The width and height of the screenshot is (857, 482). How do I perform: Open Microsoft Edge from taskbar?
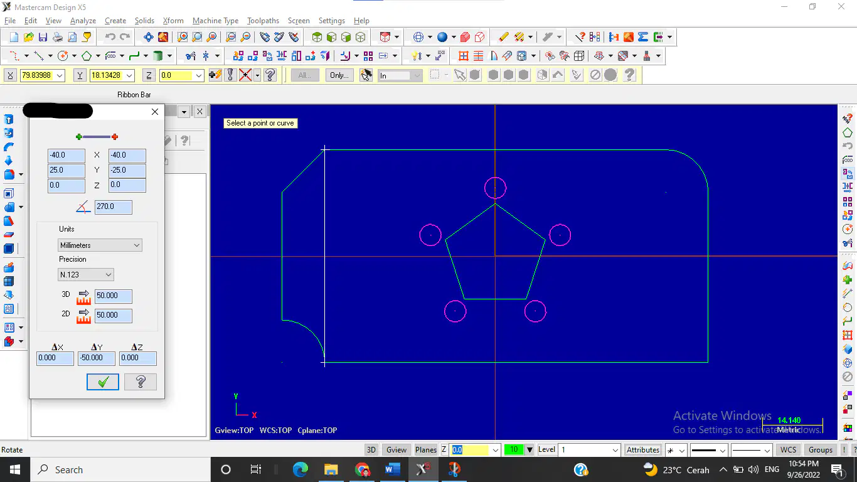click(x=301, y=469)
